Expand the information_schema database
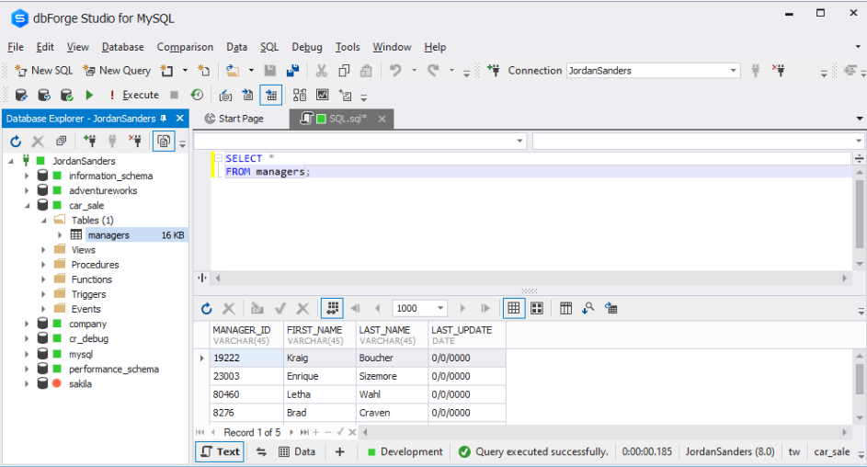 (27, 176)
